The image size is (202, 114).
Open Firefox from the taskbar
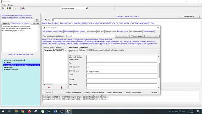[29, 111]
